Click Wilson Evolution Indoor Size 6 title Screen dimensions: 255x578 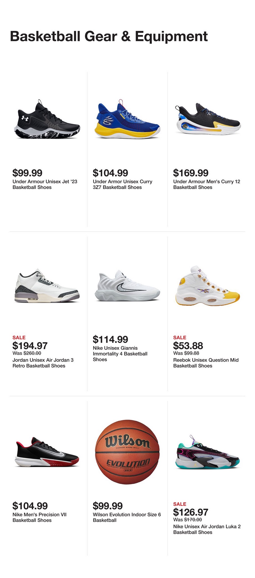coord(127,517)
